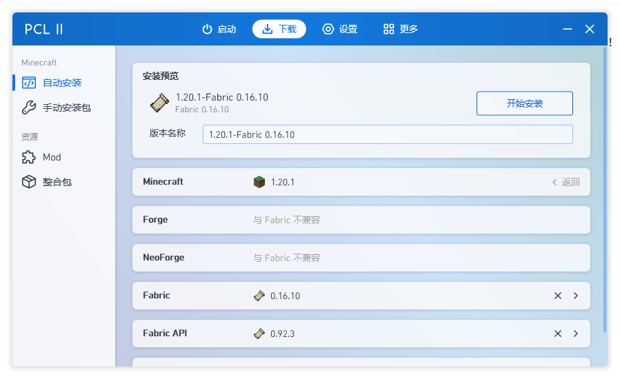Image resolution: width=620 pixels, height=379 pixels.
Task: Focus the 版本名称 text field
Action: (x=388, y=134)
